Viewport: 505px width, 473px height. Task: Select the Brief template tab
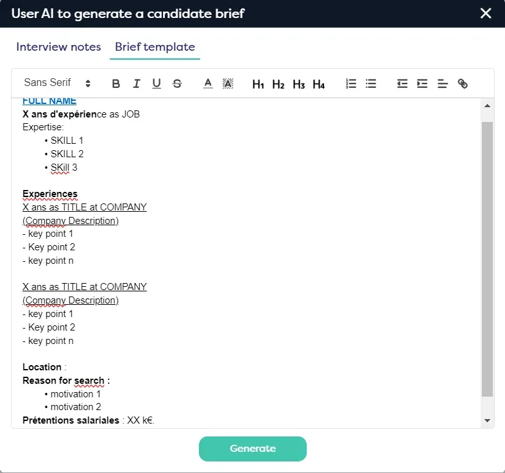pos(155,47)
